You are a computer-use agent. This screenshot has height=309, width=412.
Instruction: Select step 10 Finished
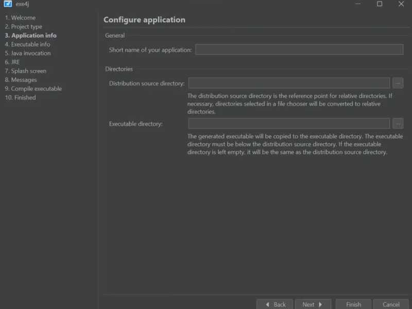coord(20,97)
